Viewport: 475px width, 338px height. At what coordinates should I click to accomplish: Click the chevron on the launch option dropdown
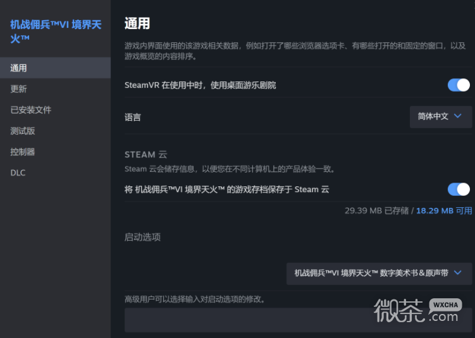458,273
